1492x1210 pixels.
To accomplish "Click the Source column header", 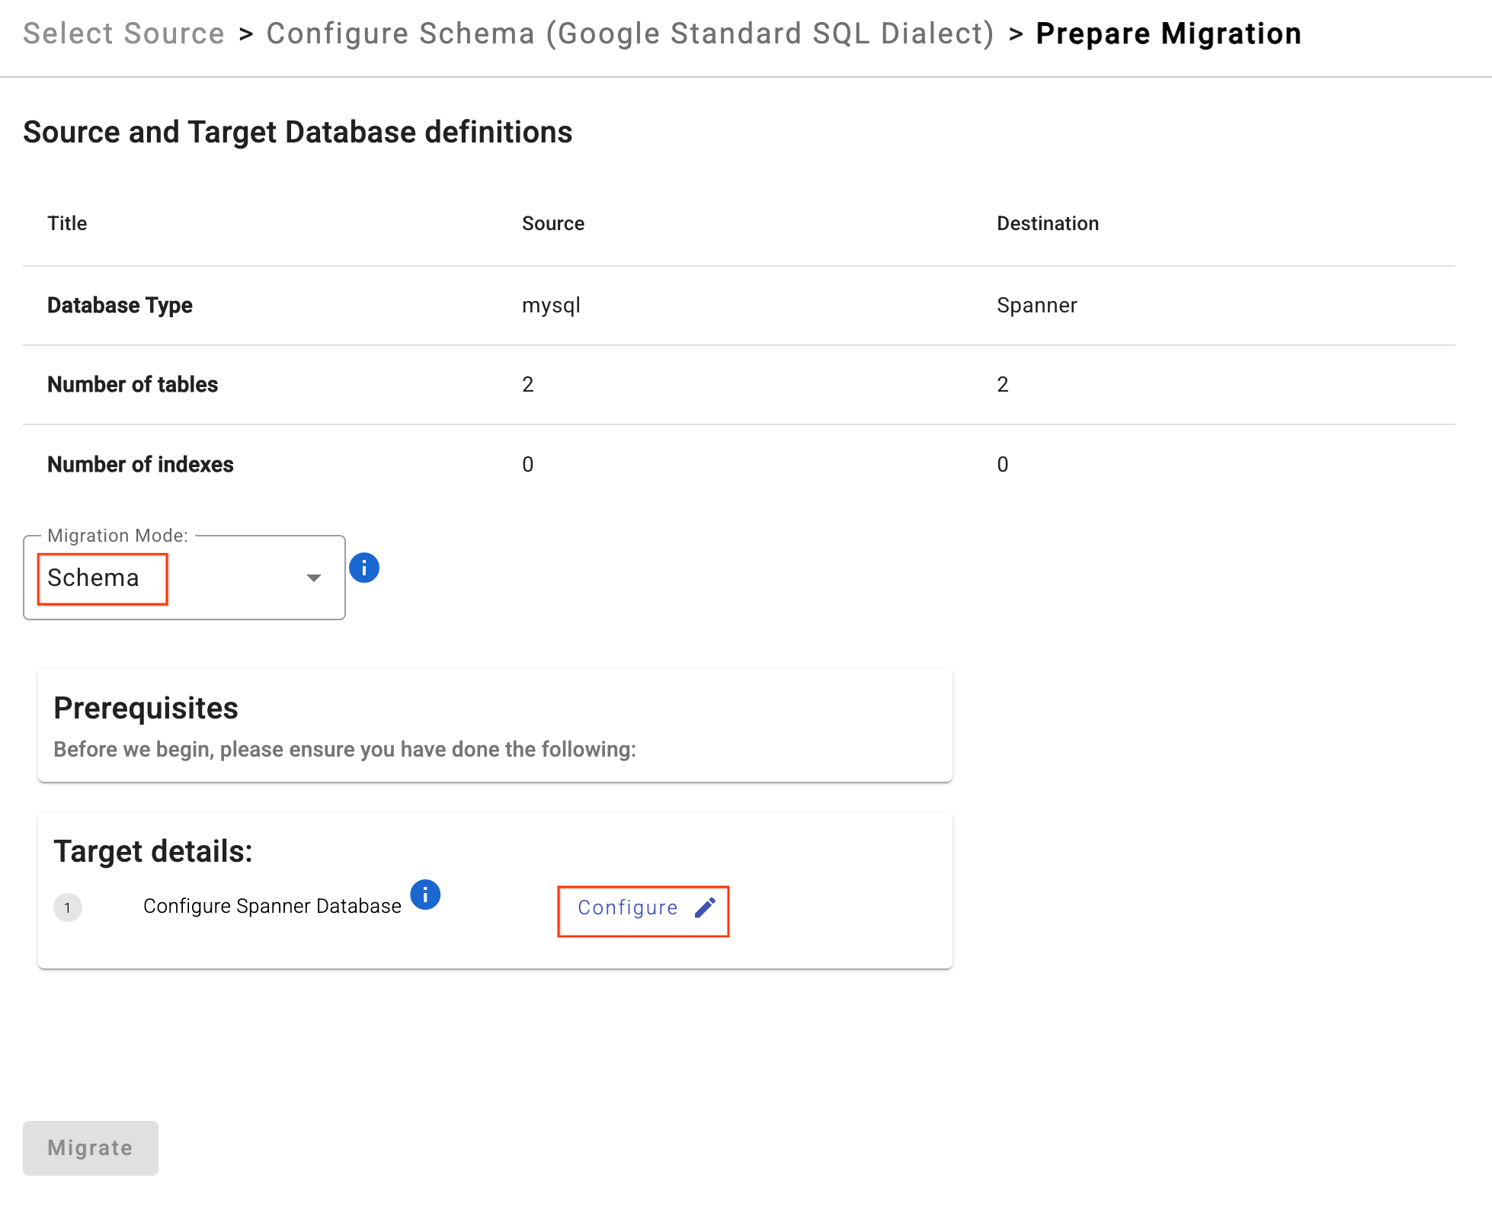I will point(552,223).
